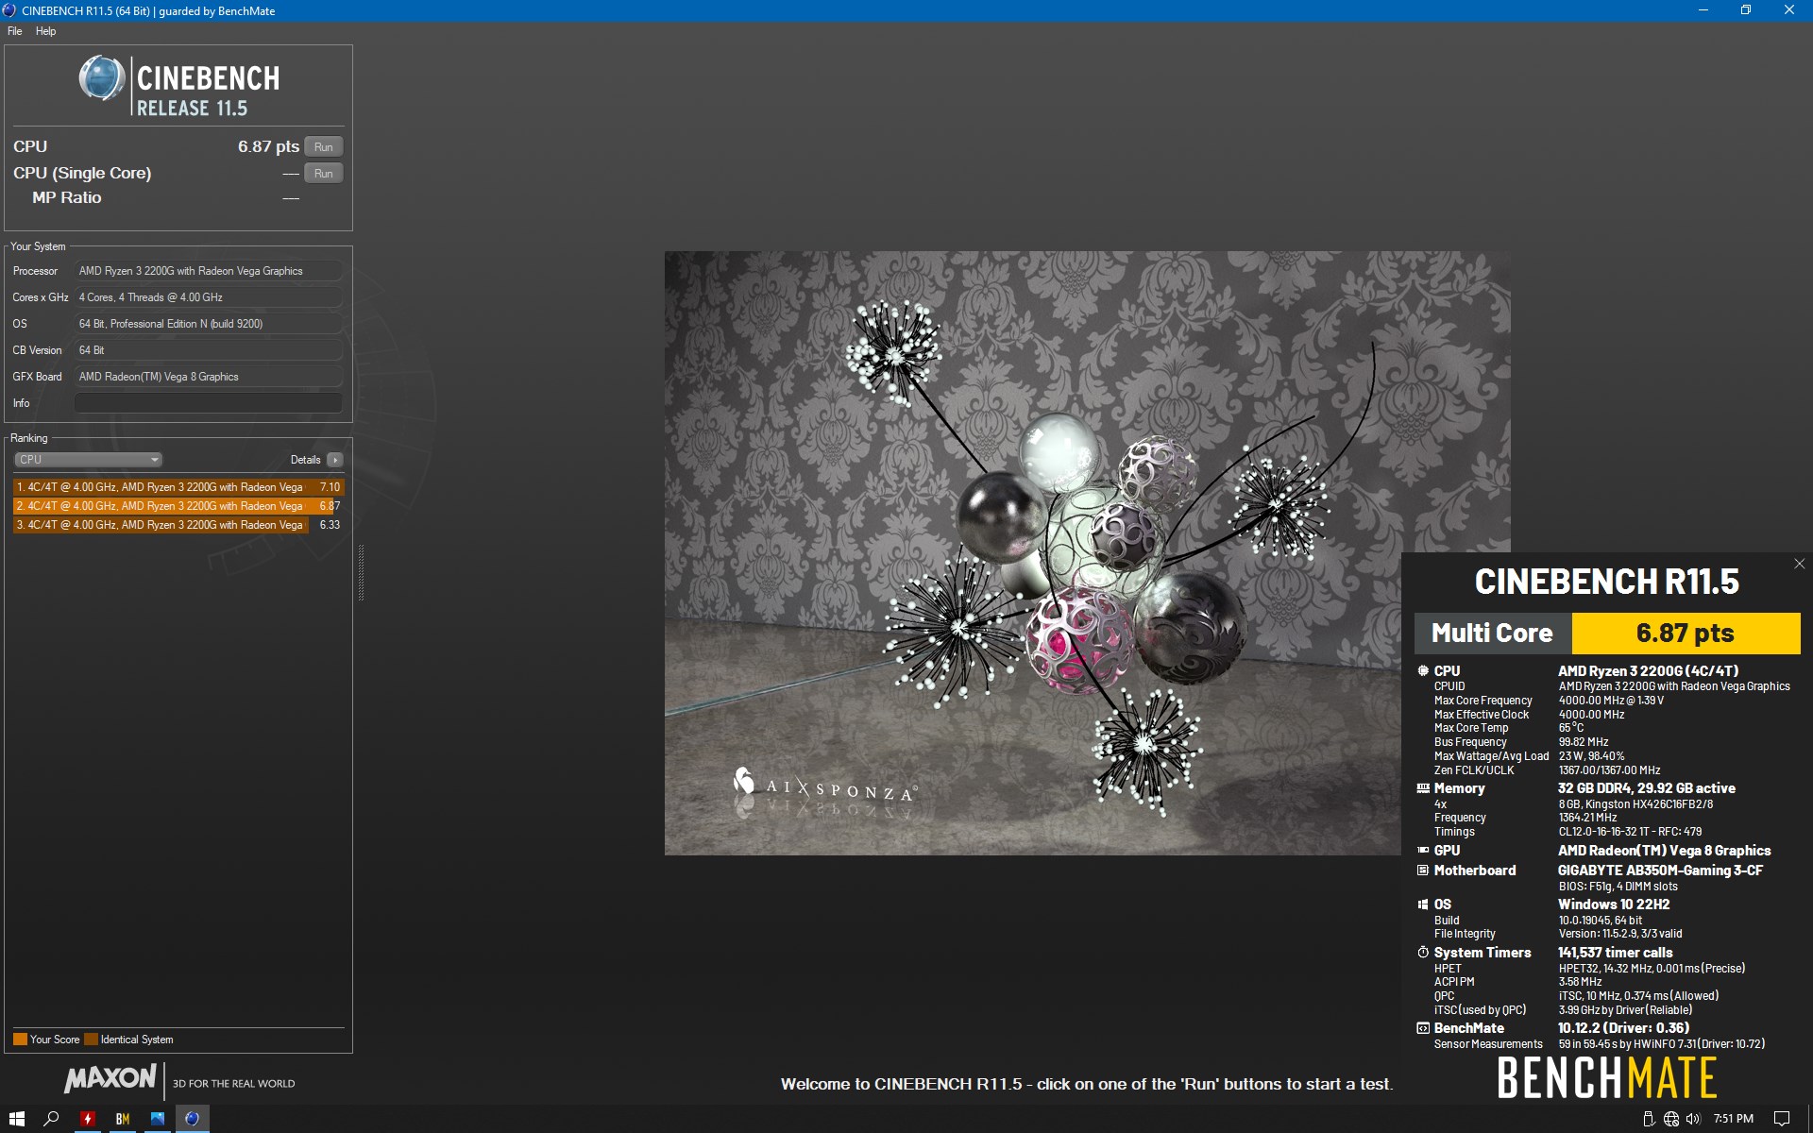
Task: Click the Motherboard icon in BenchMate panel
Action: pyautogui.click(x=1423, y=871)
